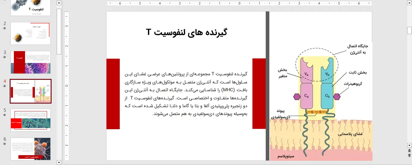Image resolution: width=412 pixels, height=165 pixels.
Task: Click the diagram label 'غشای پلاسمایی'
Action: 350,134
